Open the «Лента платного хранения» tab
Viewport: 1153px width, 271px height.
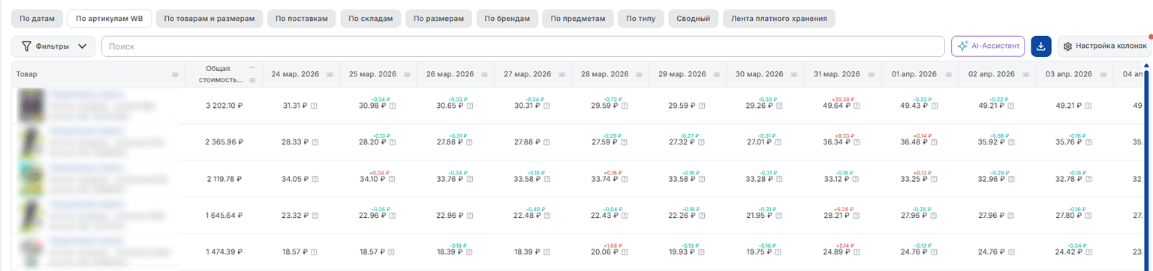coord(778,18)
